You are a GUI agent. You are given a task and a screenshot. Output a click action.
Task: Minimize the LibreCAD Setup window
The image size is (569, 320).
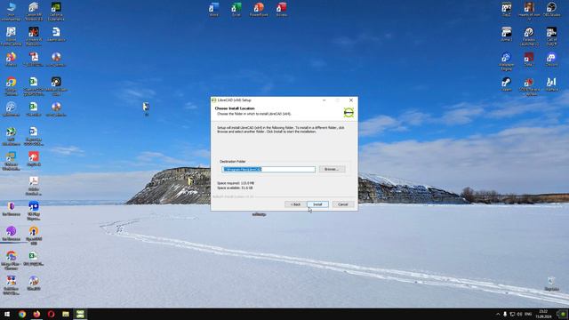tap(324, 100)
